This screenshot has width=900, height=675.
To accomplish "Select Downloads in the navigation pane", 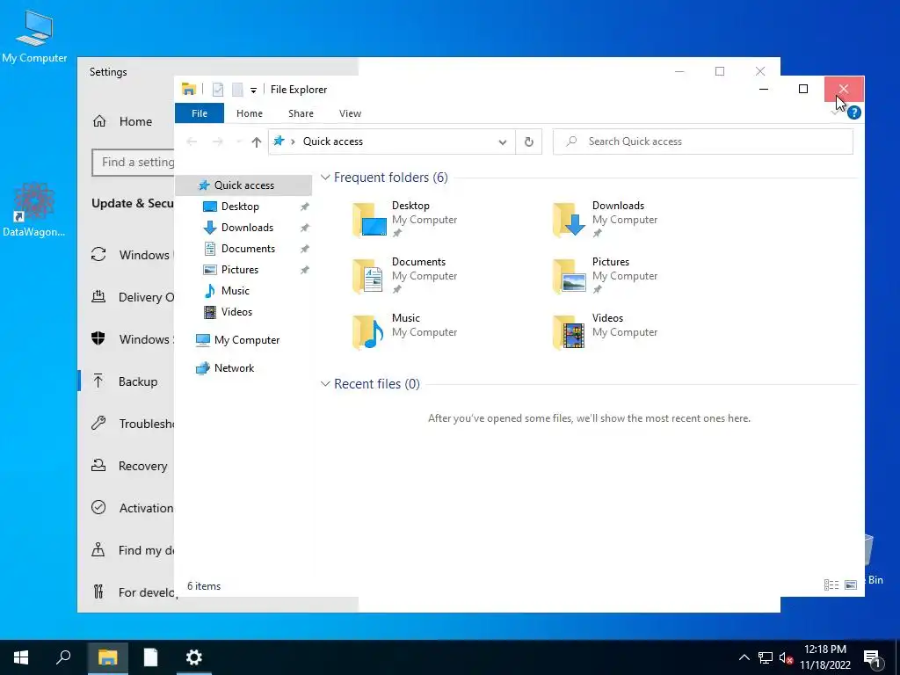I will pos(247,228).
